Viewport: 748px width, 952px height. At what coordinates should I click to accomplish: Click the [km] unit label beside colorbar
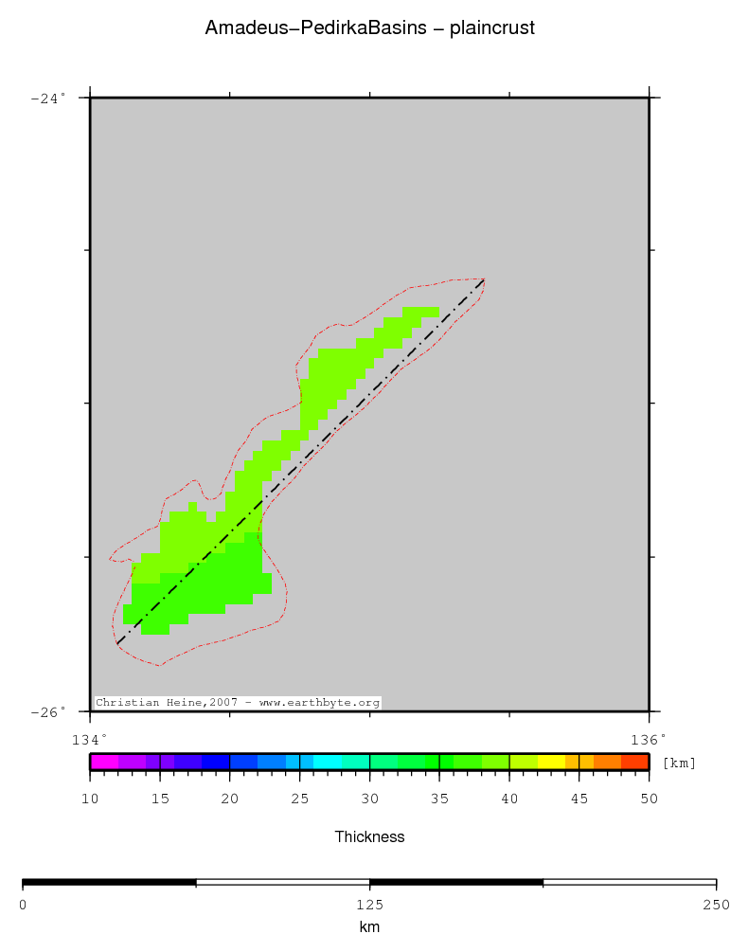click(x=679, y=763)
